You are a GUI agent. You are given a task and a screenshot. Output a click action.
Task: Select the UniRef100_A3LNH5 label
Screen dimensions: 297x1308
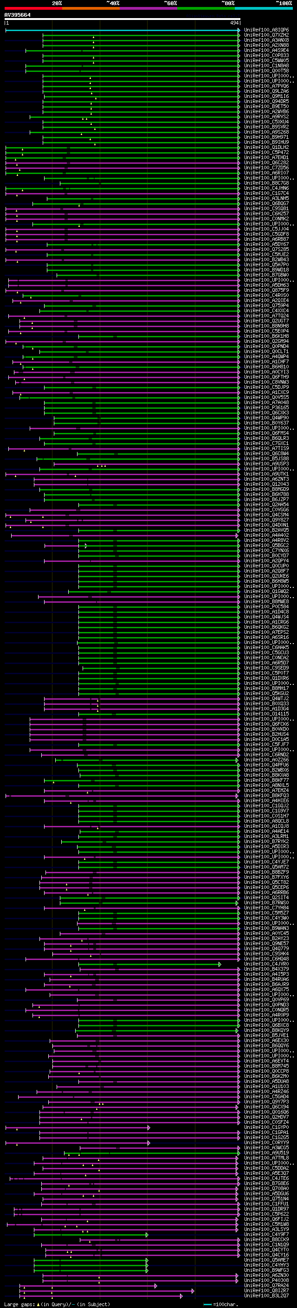[x=266, y=199]
